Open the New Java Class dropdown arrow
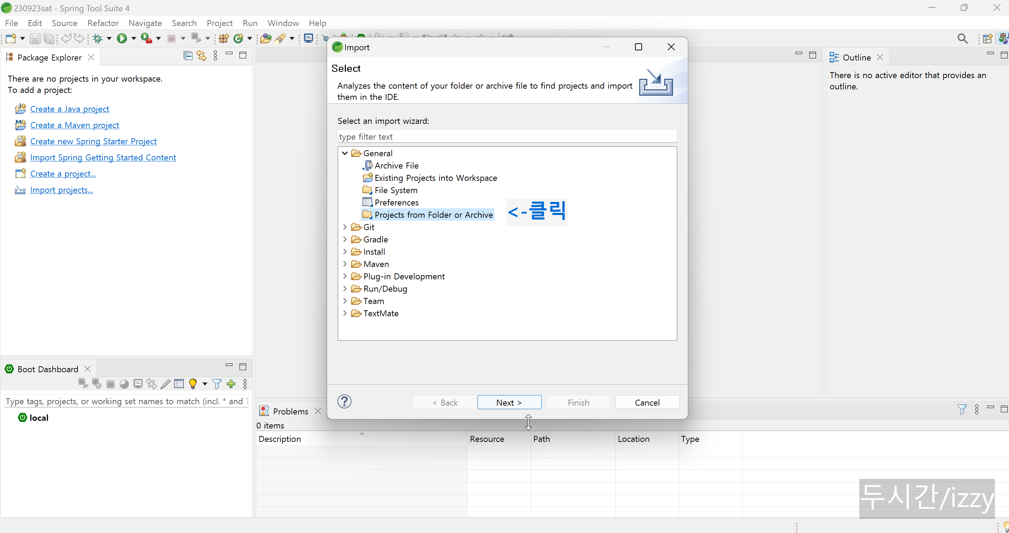Screen dimensions: 1009x533 point(249,38)
